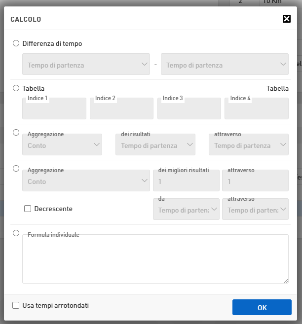Select the Differenza di tempo radio option

[16, 43]
